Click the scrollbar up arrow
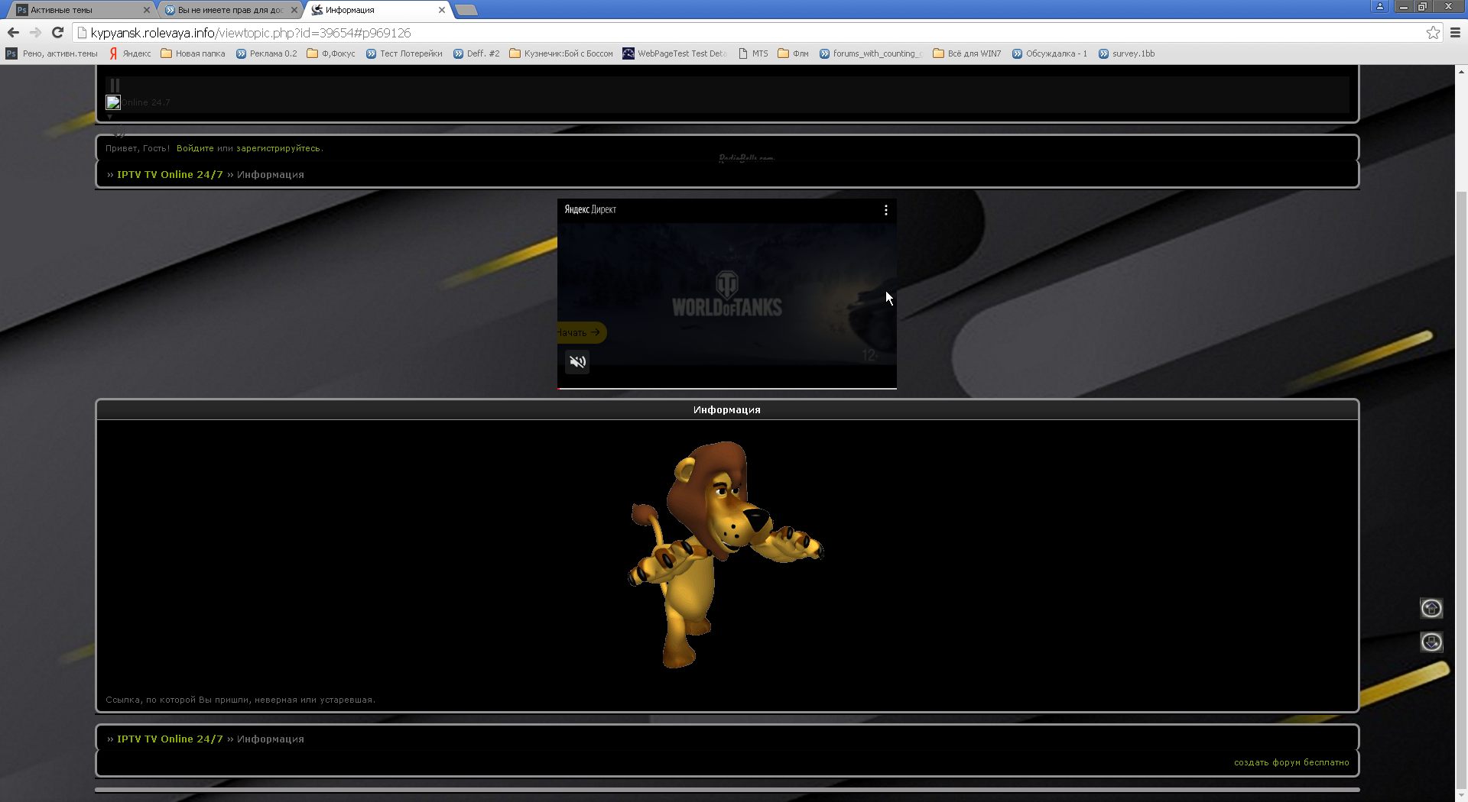Image resolution: width=1468 pixels, height=802 pixels. [1461, 71]
